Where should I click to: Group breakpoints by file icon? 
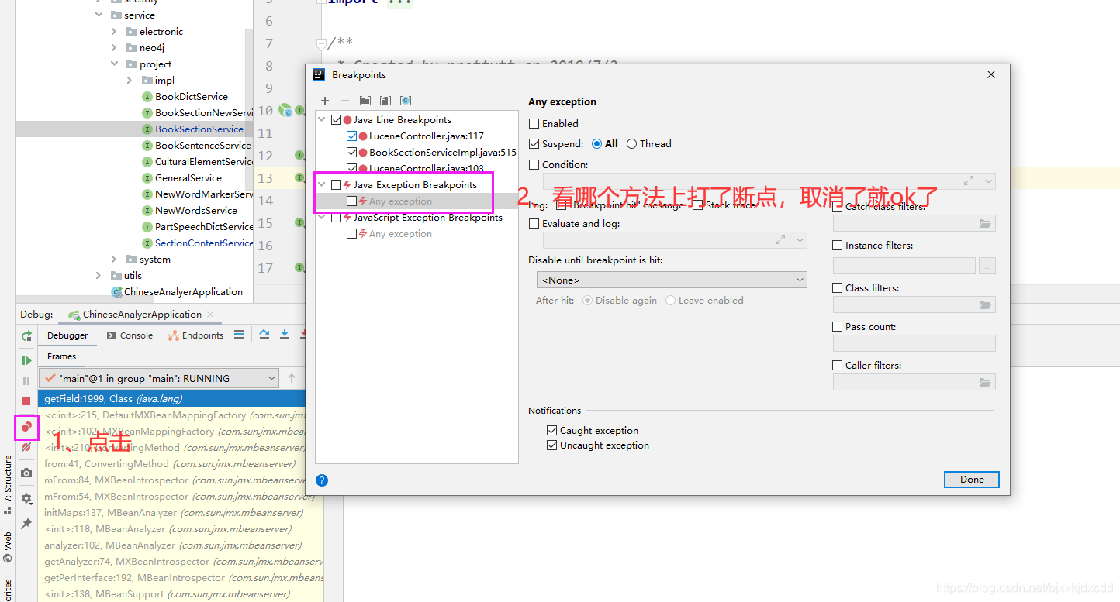point(385,101)
